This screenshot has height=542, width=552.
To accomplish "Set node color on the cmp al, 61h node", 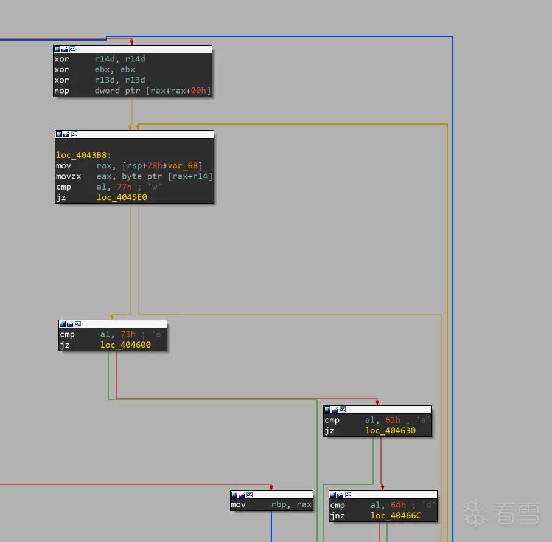I will [x=327, y=410].
